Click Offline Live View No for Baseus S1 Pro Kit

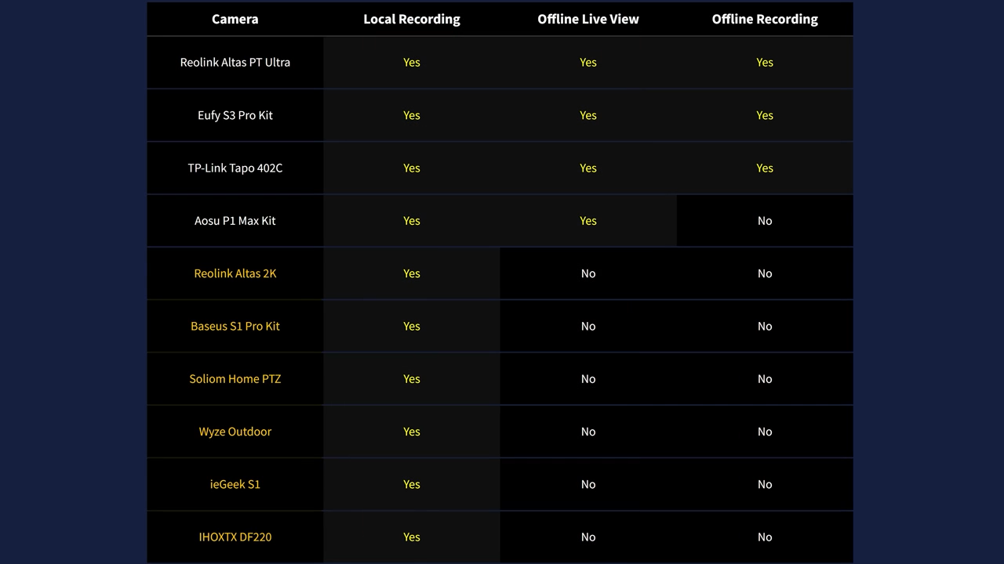(588, 326)
